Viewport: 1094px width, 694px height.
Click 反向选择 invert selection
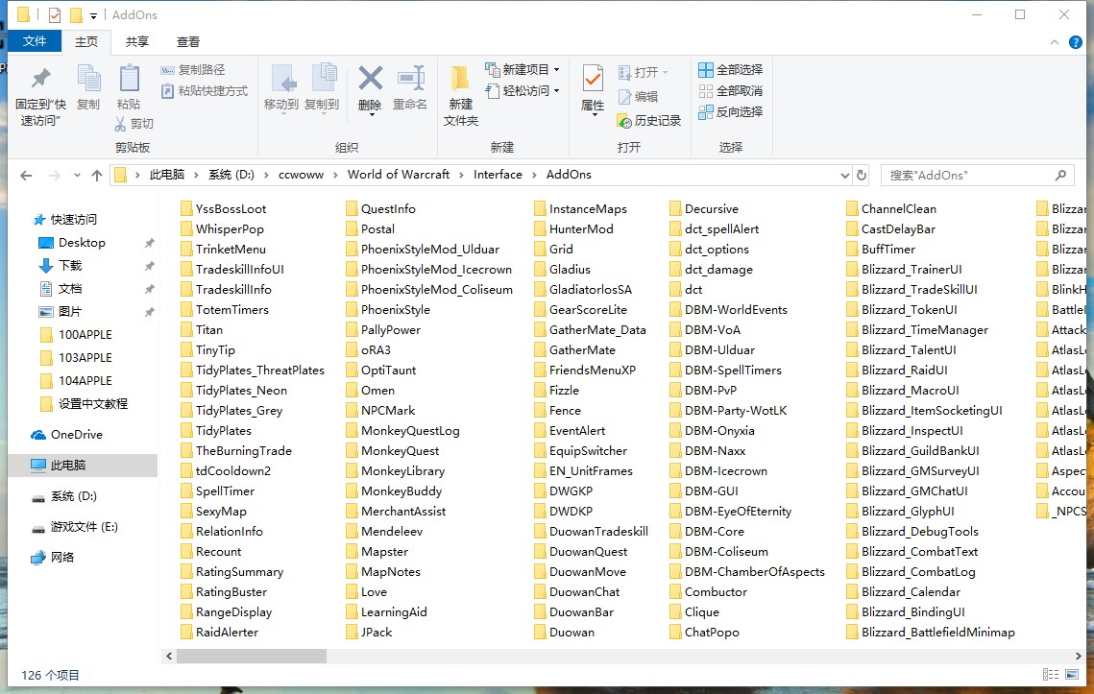[x=730, y=112]
